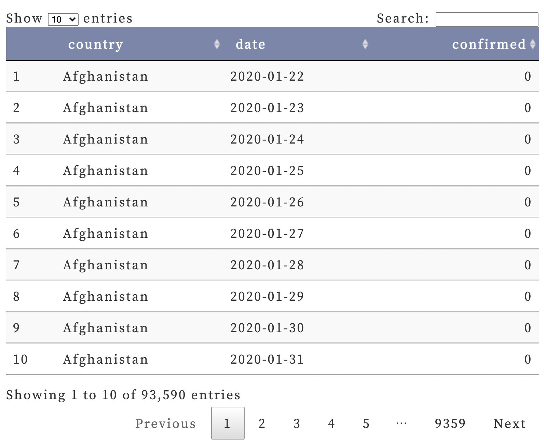This screenshot has height=445, width=544.
Task: Sort table by date column arrows
Action: tap(365, 44)
